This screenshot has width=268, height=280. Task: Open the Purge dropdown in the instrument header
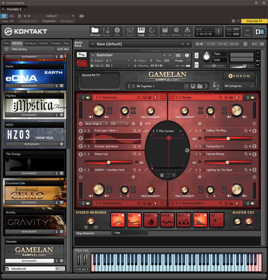tap(188, 60)
